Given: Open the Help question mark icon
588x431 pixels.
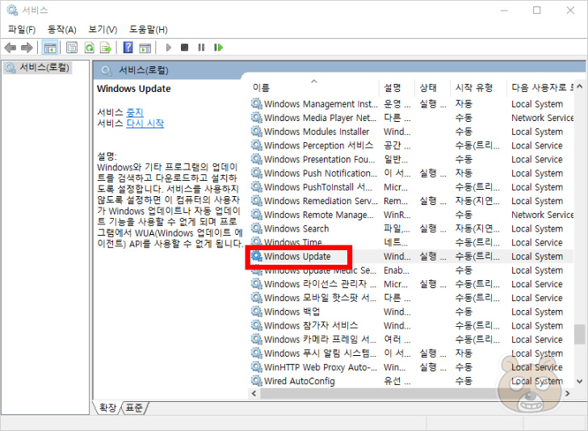Looking at the screenshot, I should (x=128, y=48).
